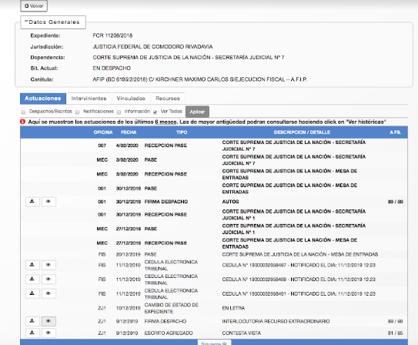Viewport: 418px width, 345px height.
Task: Open the Actuaciones tab
Action: coord(43,99)
